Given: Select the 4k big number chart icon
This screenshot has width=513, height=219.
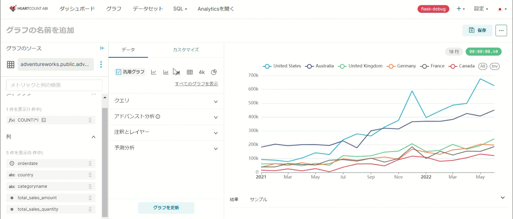Looking at the screenshot, I should click(x=202, y=72).
